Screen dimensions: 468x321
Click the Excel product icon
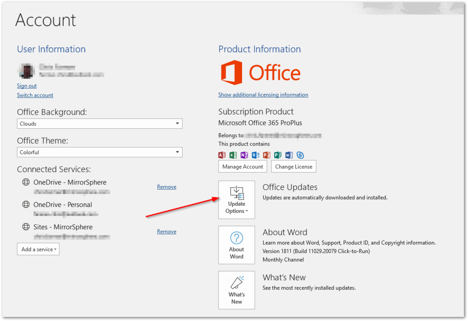pyautogui.click(x=233, y=155)
